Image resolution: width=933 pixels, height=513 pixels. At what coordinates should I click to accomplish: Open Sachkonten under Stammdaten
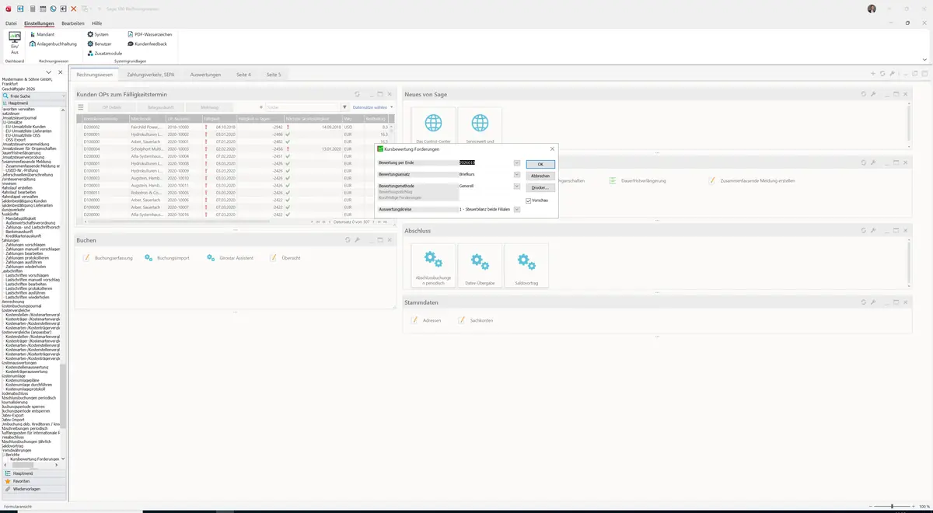[476, 320]
